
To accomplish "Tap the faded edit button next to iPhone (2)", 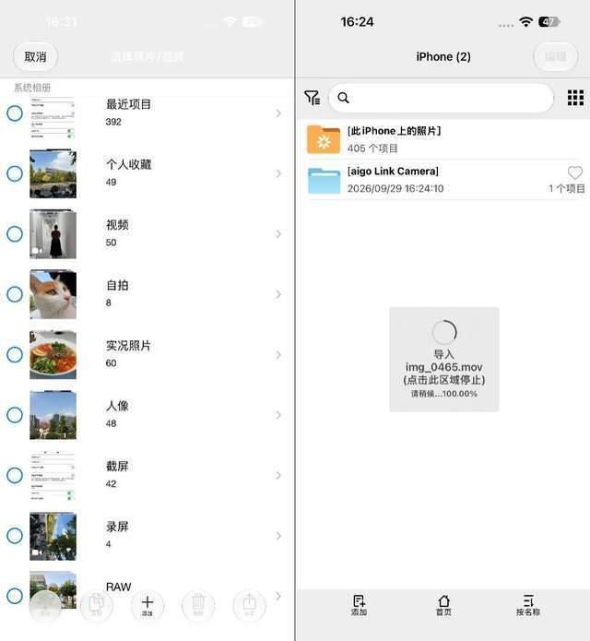I will (556, 57).
